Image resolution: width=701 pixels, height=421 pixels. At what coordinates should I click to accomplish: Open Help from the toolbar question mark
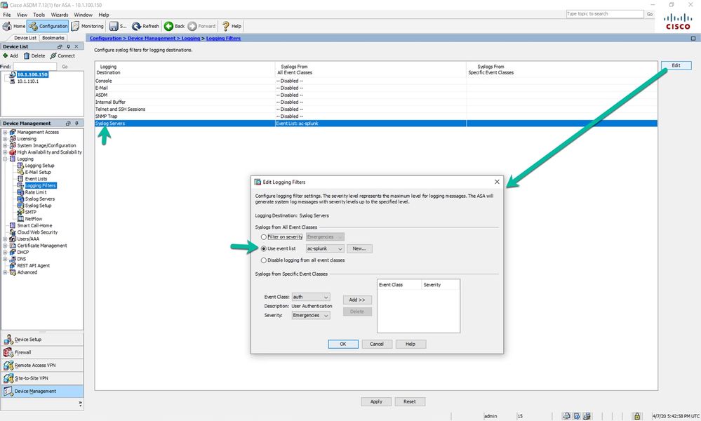[232, 26]
